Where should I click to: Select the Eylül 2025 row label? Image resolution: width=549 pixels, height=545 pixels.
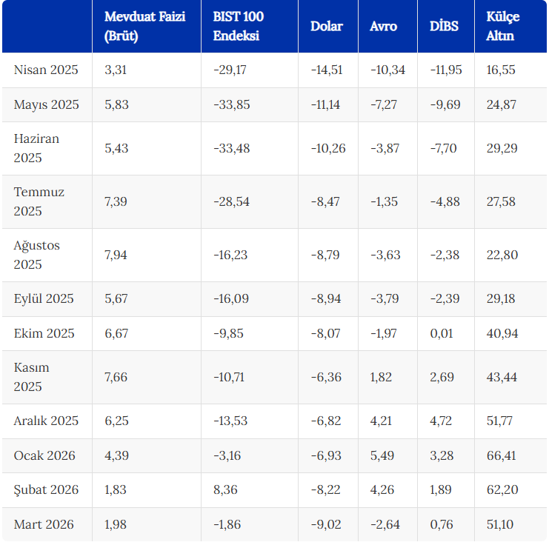click(44, 298)
